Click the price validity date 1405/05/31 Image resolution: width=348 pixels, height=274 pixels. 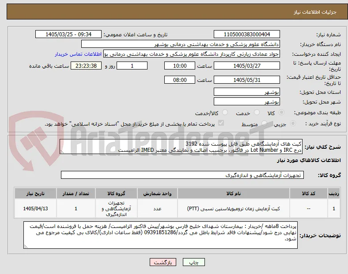coord(246,80)
